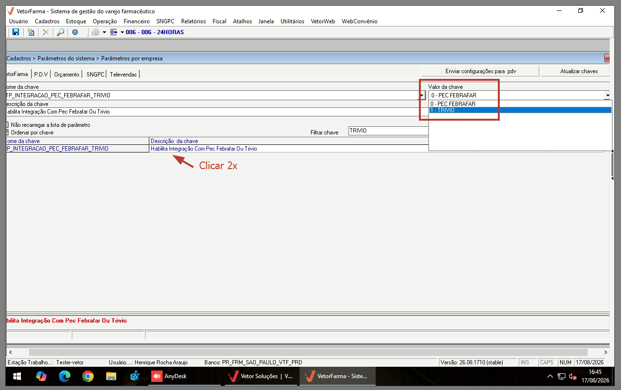Open the WebConvênio menu
Viewport: 621px width, 390px height.
(359, 21)
